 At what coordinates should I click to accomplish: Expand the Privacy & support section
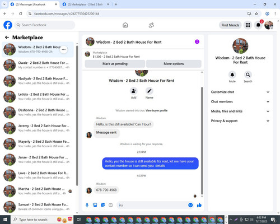tap(240, 121)
